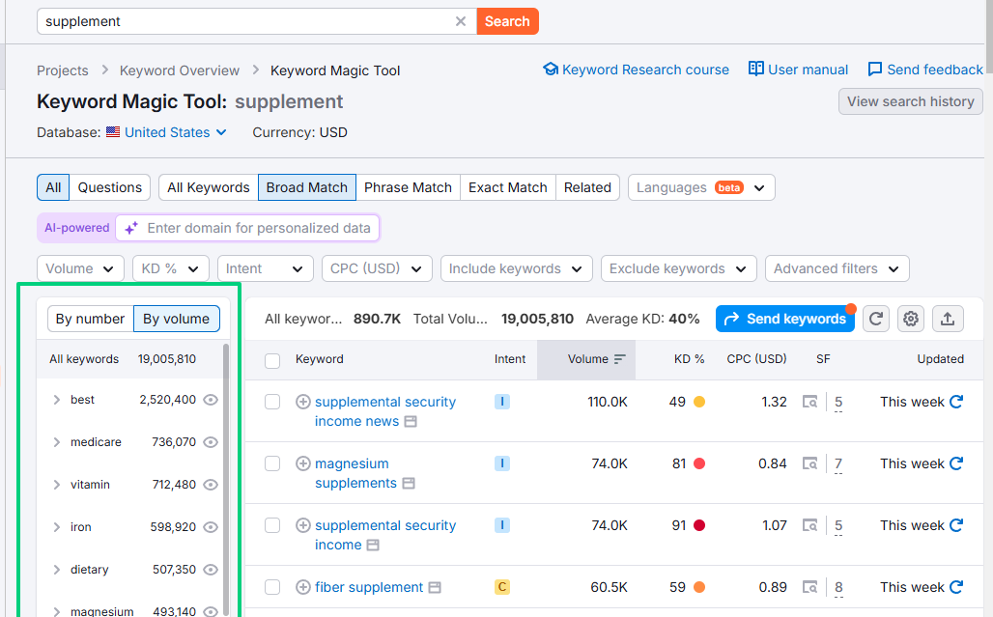Viewport: 993px width, 617px height.
Task: Select the Exact Match tab
Action: tap(508, 187)
